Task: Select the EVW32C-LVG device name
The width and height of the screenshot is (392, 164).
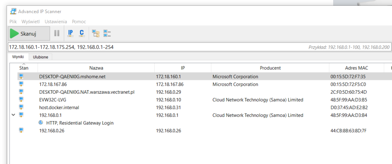Action: 53,100
